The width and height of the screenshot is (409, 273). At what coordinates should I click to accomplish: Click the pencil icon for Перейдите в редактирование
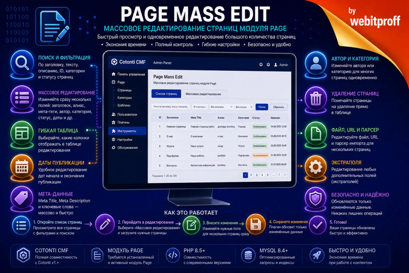pyautogui.click(x=104, y=225)
